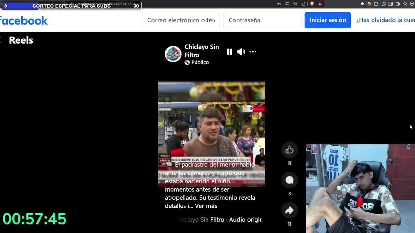Open the Chiclayo Sin Filtro page name

(202, 51)
